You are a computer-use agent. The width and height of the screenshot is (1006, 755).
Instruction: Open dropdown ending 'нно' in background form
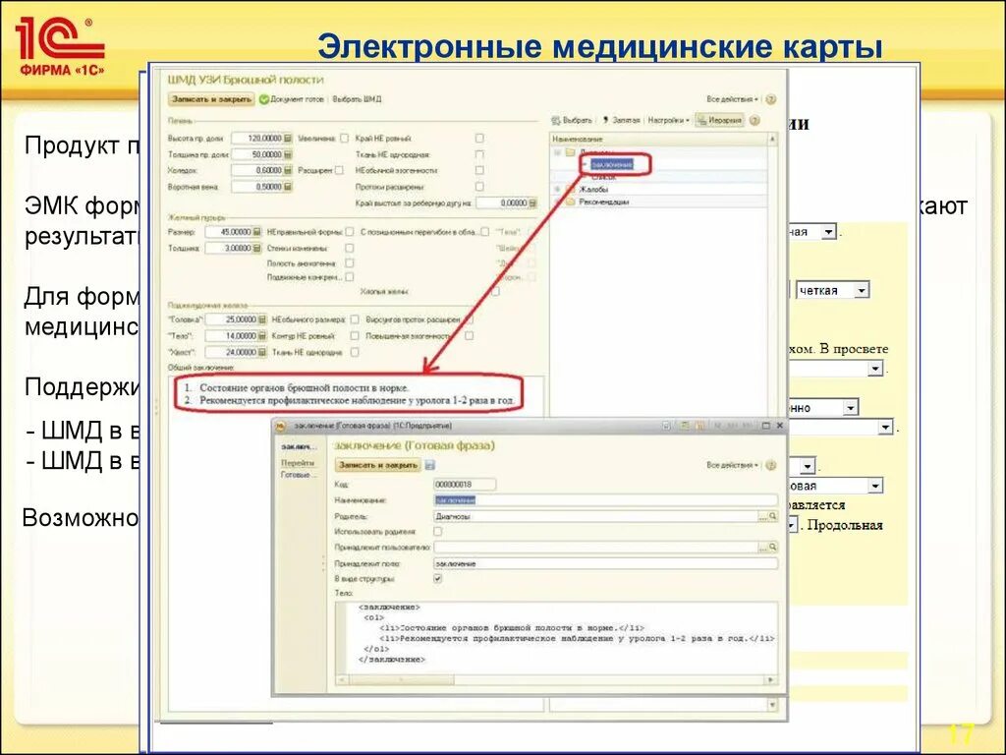[x=851, y=408]
